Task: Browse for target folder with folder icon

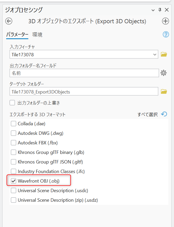Action: pos(164,92)
